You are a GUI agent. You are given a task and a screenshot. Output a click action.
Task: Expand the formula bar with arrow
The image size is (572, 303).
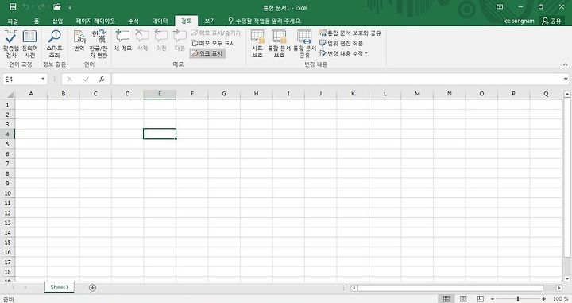click(566, 79)
